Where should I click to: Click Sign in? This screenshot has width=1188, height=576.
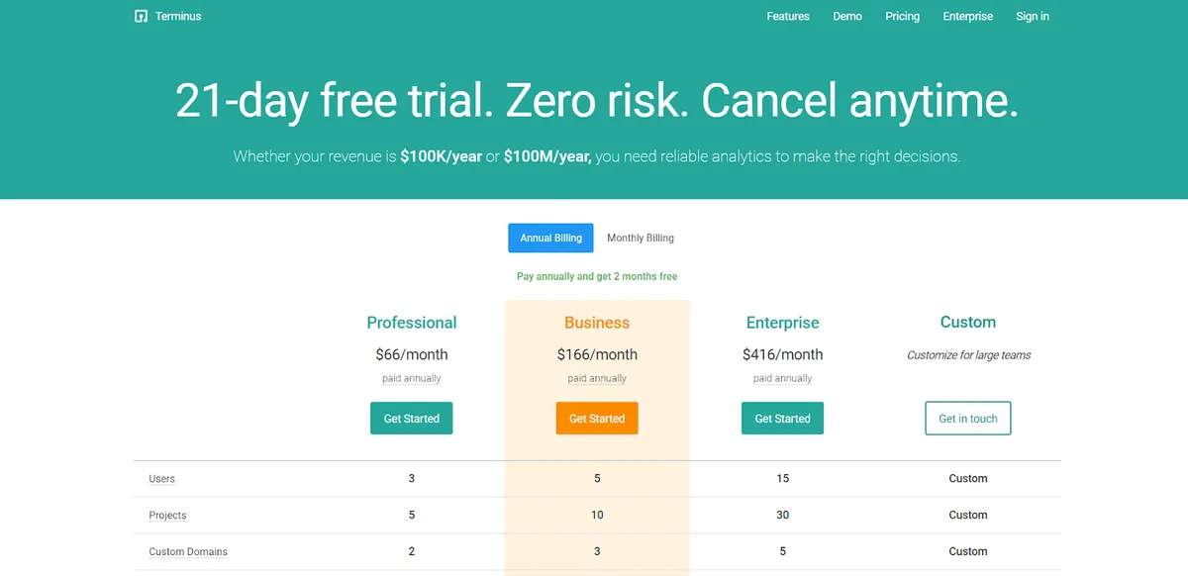pos(1033,16)
